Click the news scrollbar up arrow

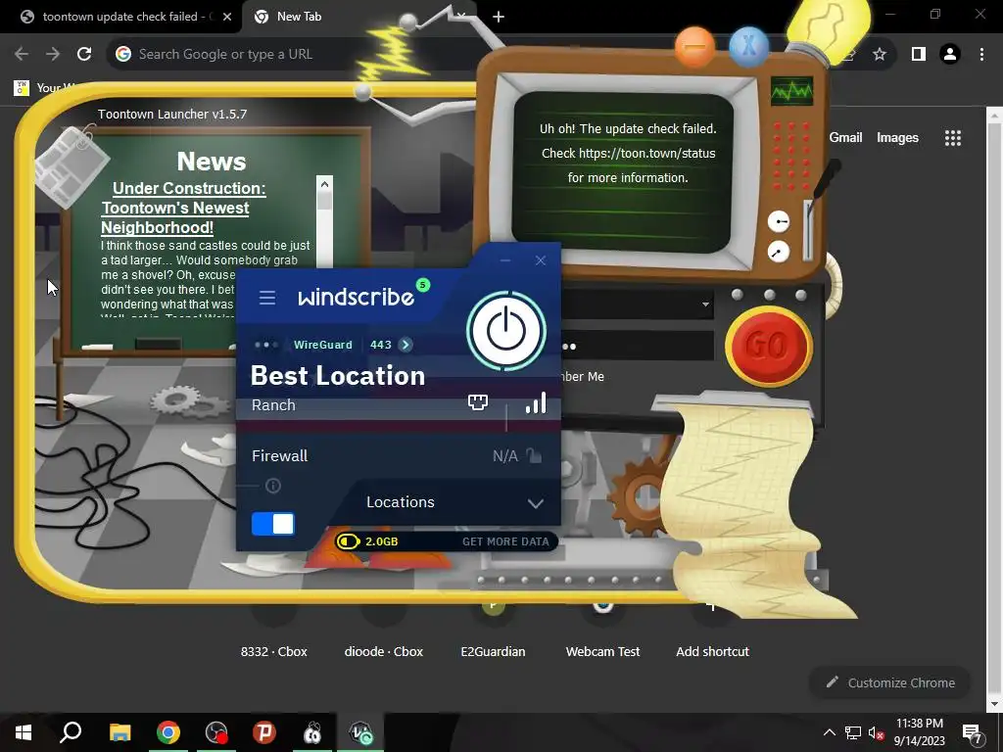[324, 184]
